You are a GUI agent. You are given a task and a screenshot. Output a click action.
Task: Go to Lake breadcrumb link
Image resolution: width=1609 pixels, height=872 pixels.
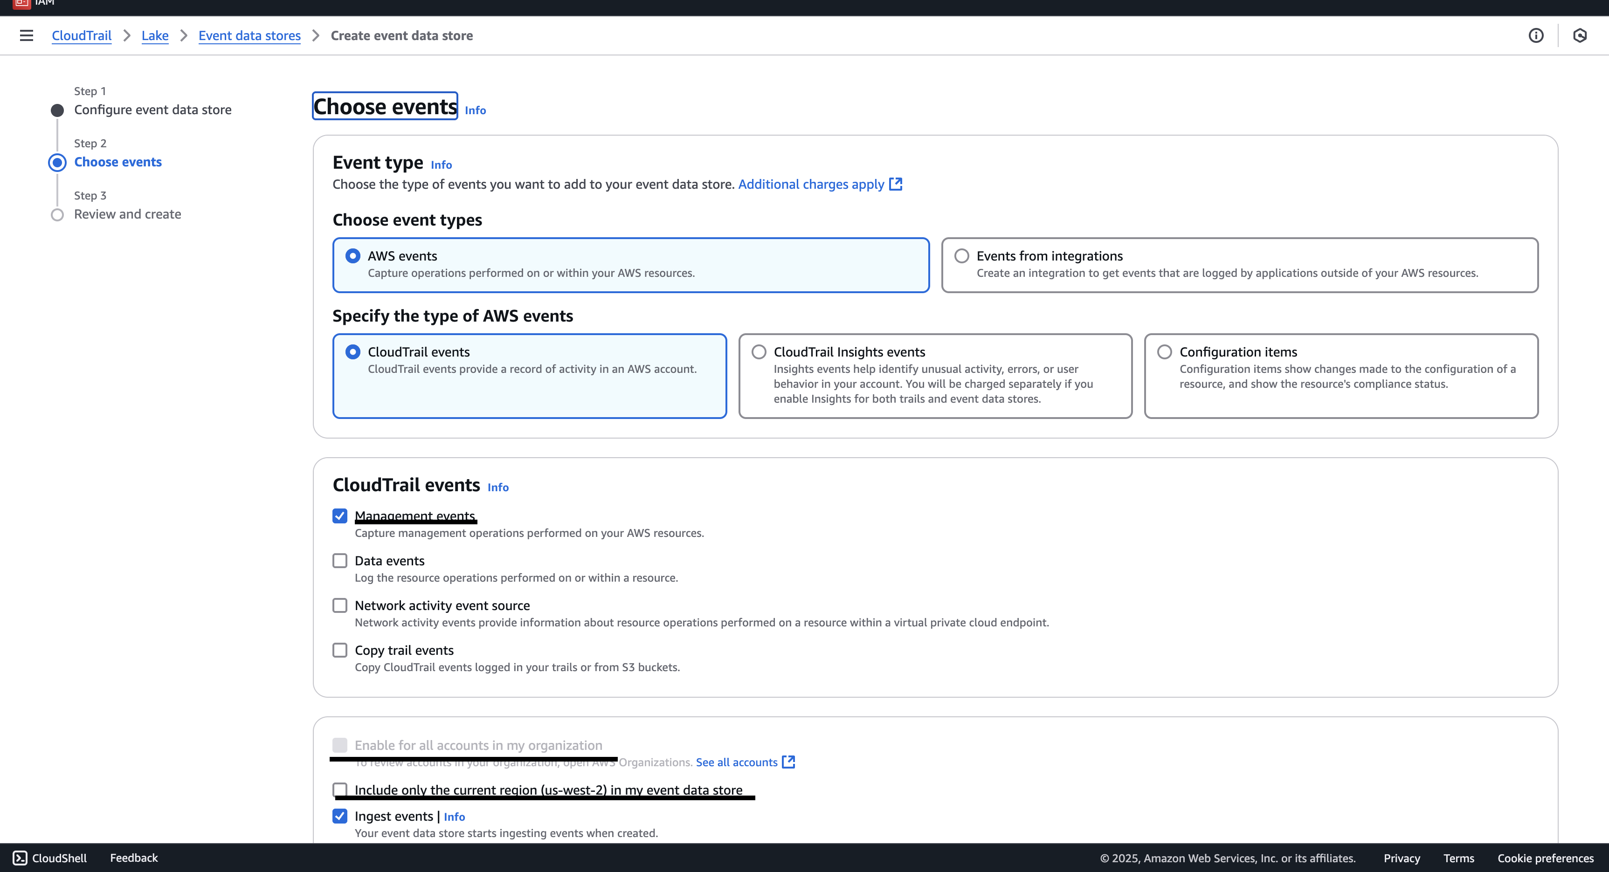155,35
